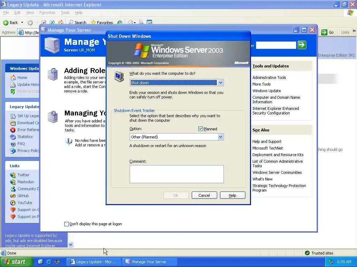Click the Internet Explorer quick launch icon
357x267 pixels.
click(x=49, y=262)
